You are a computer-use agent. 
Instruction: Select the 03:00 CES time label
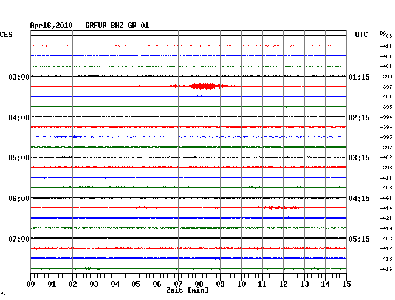(x=19, y=77)
